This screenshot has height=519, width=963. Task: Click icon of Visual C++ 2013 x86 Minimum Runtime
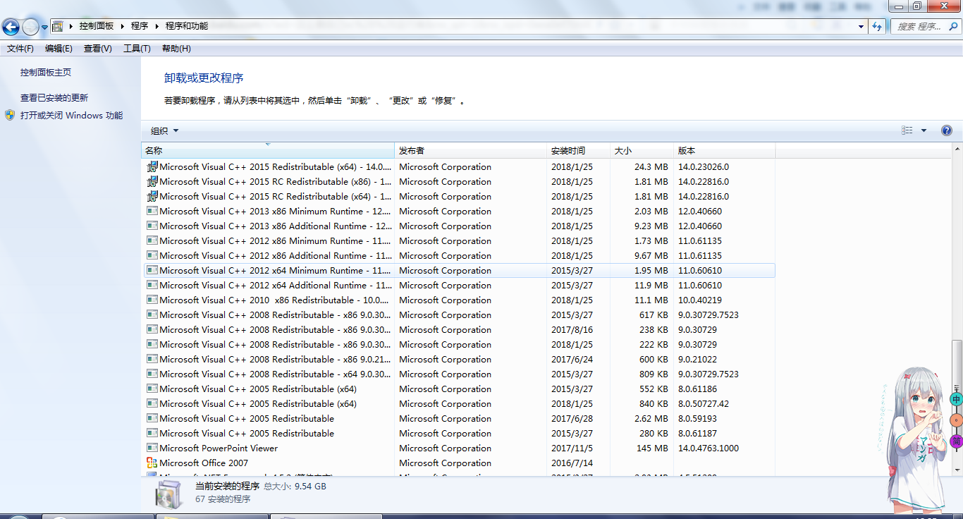tap(152, 212)
